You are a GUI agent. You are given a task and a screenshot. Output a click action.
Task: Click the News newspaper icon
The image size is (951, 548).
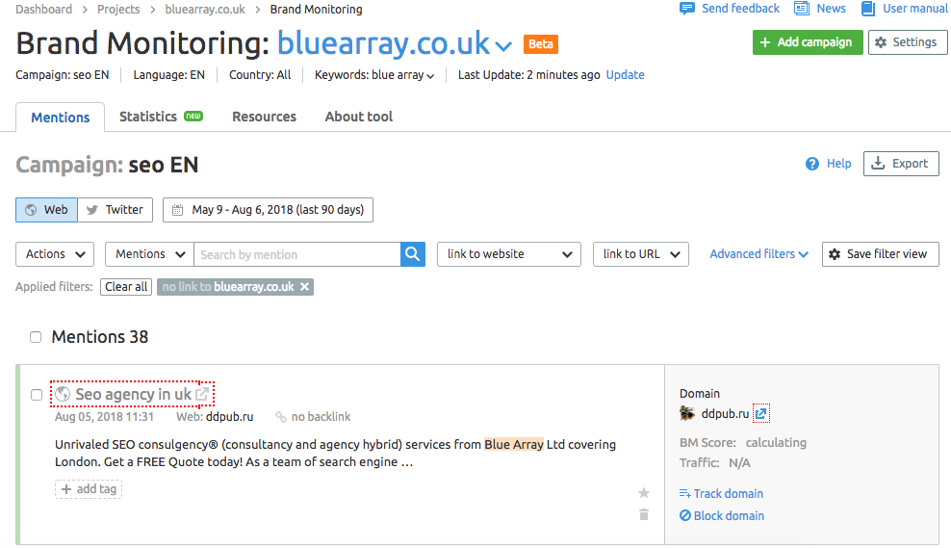[802, 9]
